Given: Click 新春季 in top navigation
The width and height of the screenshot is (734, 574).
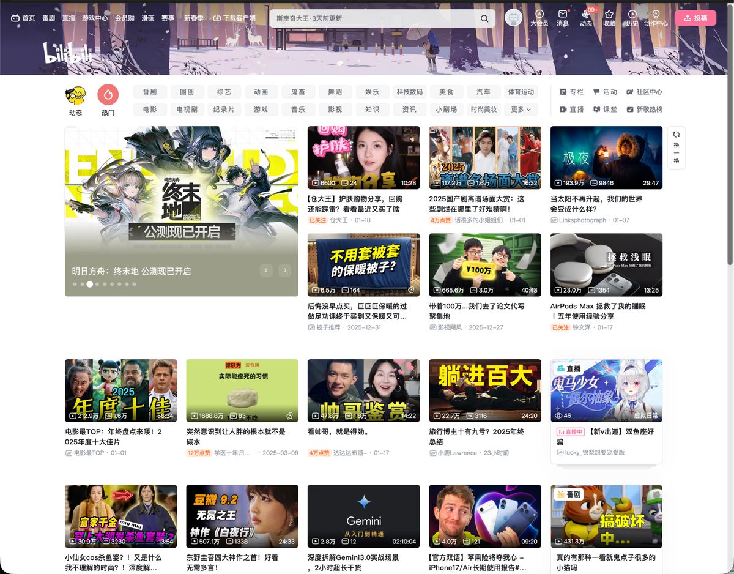Looking at the screenshot, I should [x=194, y=18].
